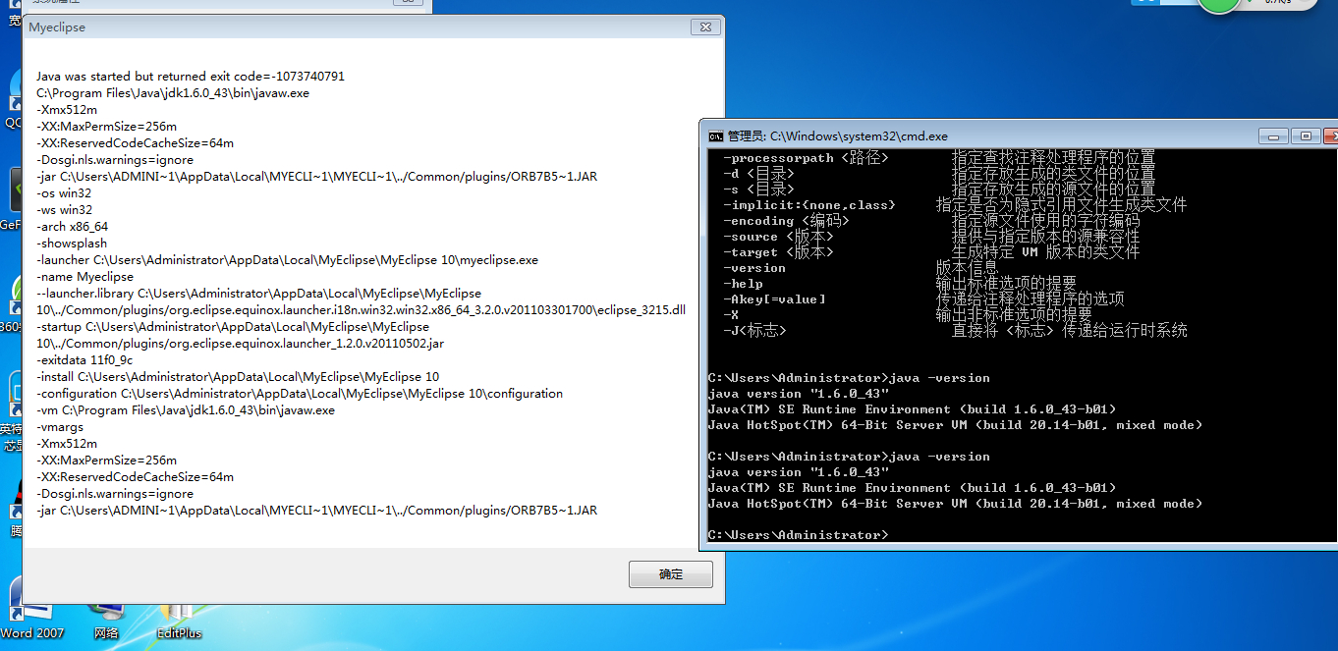Click the blue floating widget button at top

click(x=1159, y=3)
